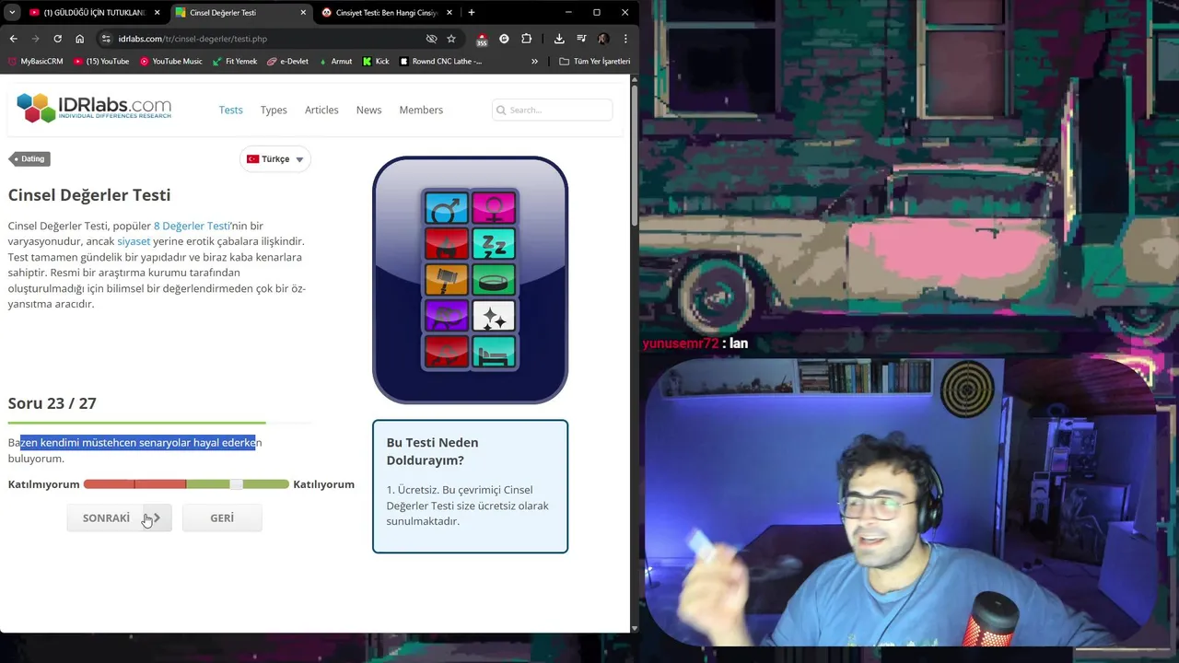Close the Cinsel Değerler Testi tab

(303, 13)
